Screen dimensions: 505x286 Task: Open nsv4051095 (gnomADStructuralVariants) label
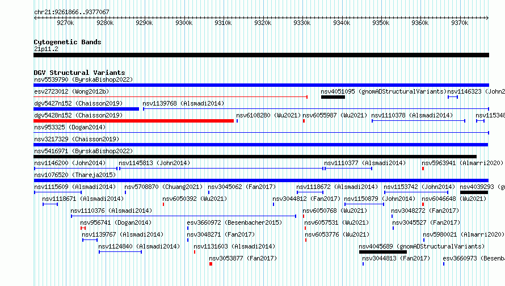pyautogui.click(x=384, y=91)
